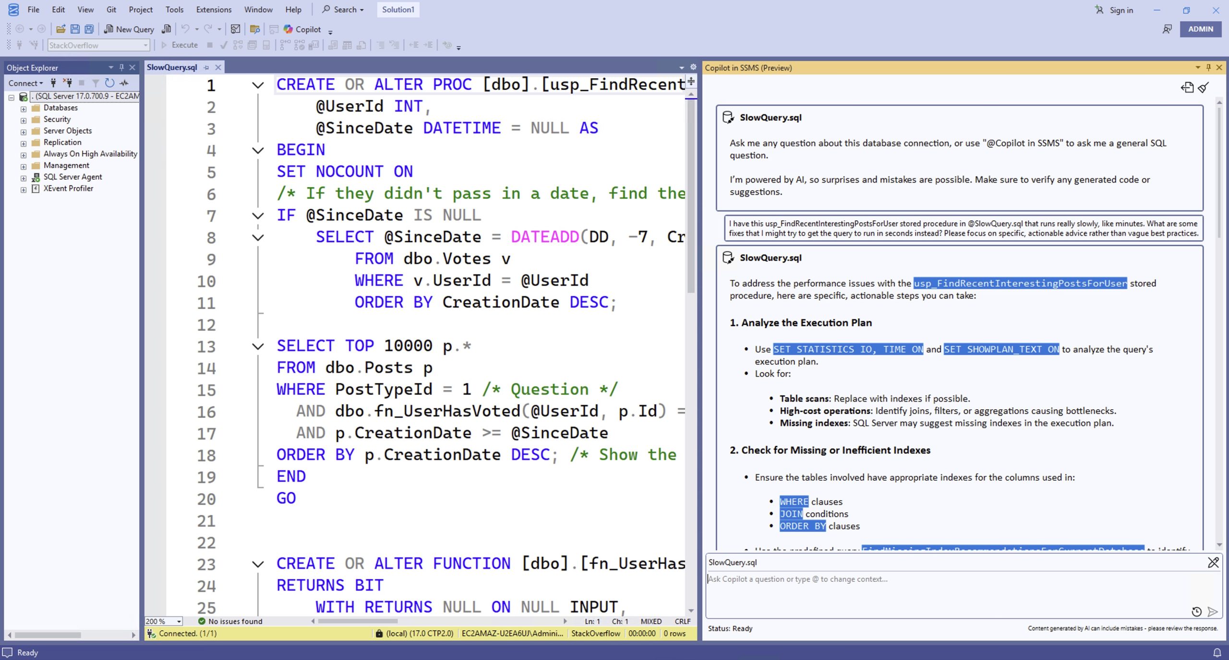
Task: Click the Sign in link
Action: coord(1121,10)
